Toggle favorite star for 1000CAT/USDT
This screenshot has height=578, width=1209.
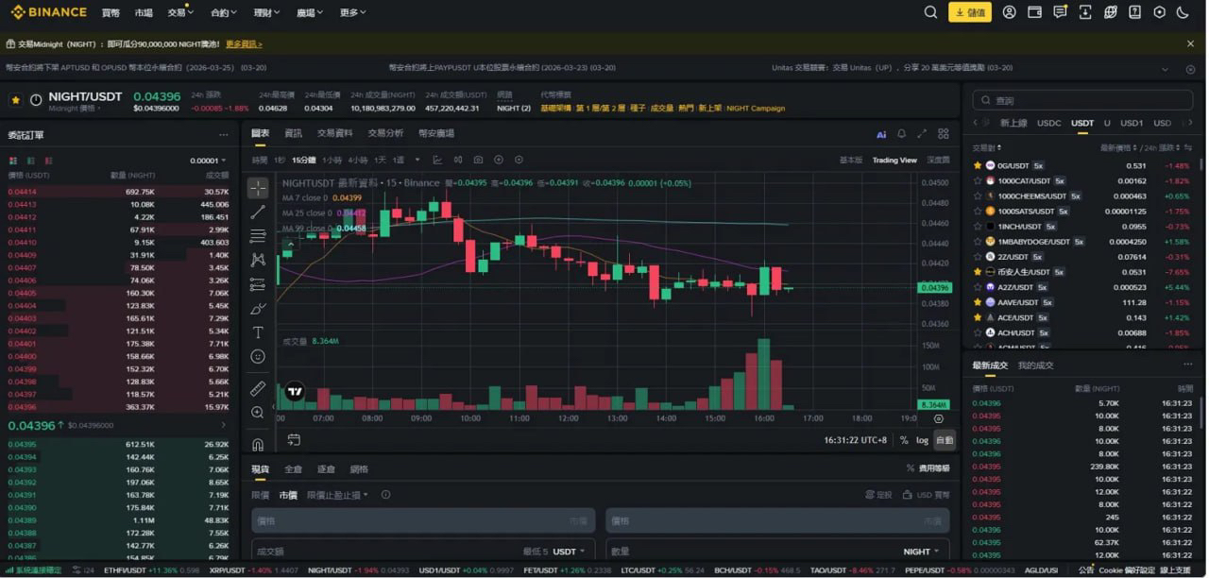pos(978,180)
